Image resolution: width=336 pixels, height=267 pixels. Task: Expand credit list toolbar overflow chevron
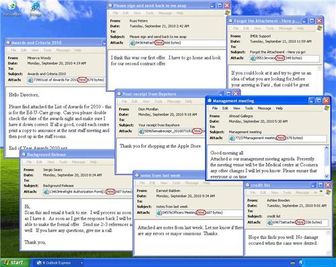coord(321,192)
